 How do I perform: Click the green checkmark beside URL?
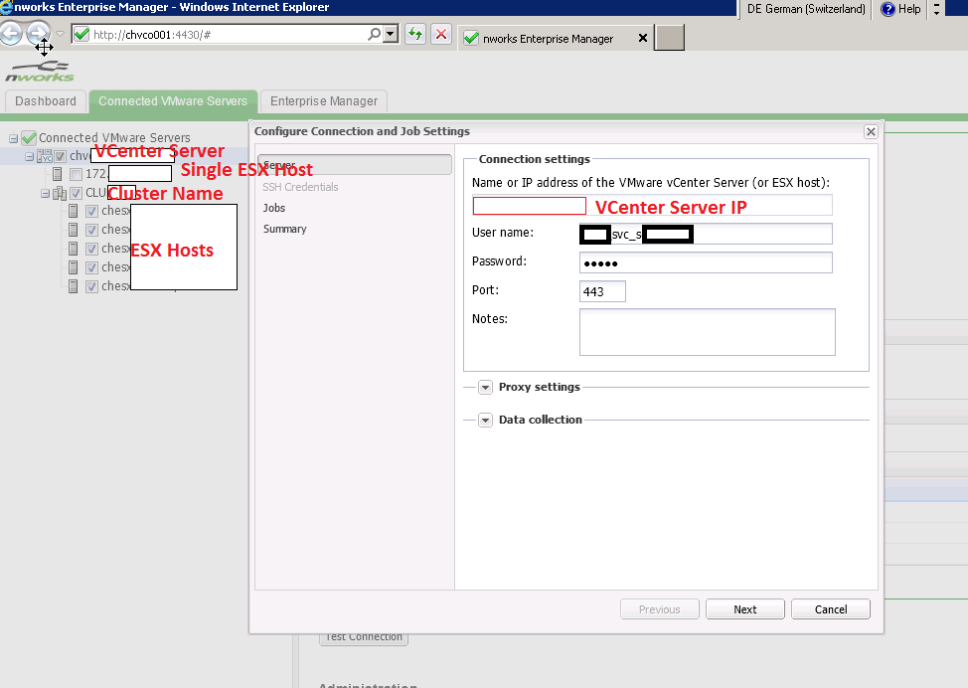81,34
